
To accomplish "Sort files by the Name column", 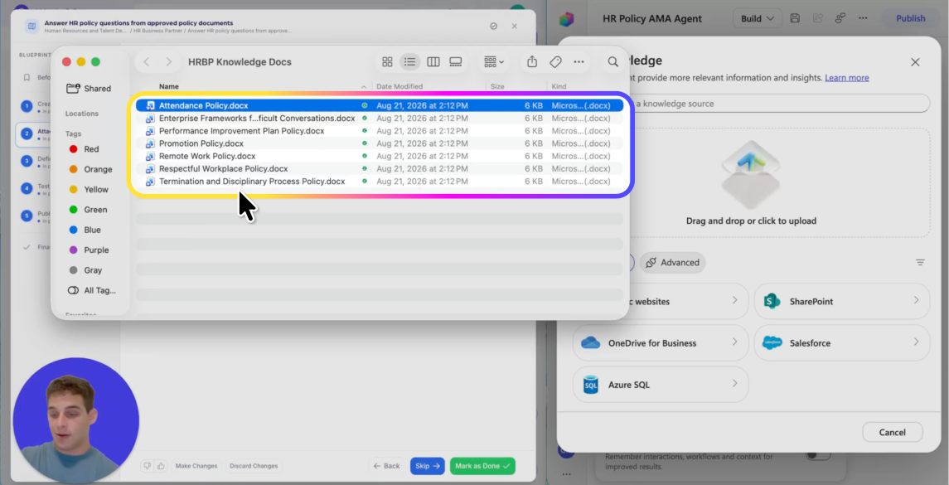I will tap(169, 86).
